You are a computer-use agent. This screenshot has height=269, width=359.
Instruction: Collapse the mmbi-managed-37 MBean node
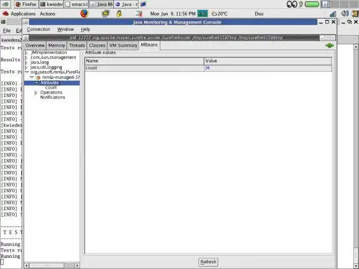pos(32,77)
